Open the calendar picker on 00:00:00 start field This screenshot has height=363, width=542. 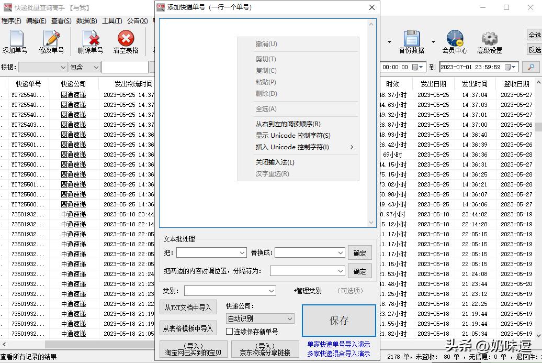(x=417, y=67)
